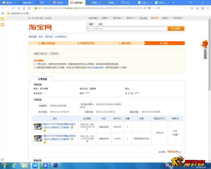Click the 实付款 amount 9070.00

coord(173,152)
